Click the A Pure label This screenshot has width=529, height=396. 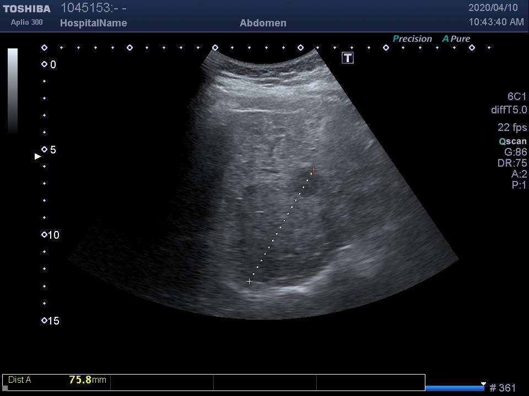click(456, 38)
